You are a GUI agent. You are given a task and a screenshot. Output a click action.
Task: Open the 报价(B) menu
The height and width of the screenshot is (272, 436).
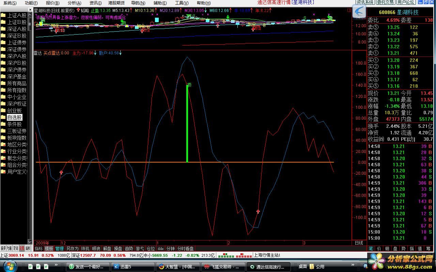(52, 3)
